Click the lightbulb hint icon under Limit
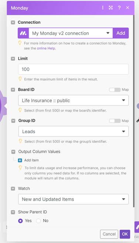139x243 pixels. click(x=20, y=79)
